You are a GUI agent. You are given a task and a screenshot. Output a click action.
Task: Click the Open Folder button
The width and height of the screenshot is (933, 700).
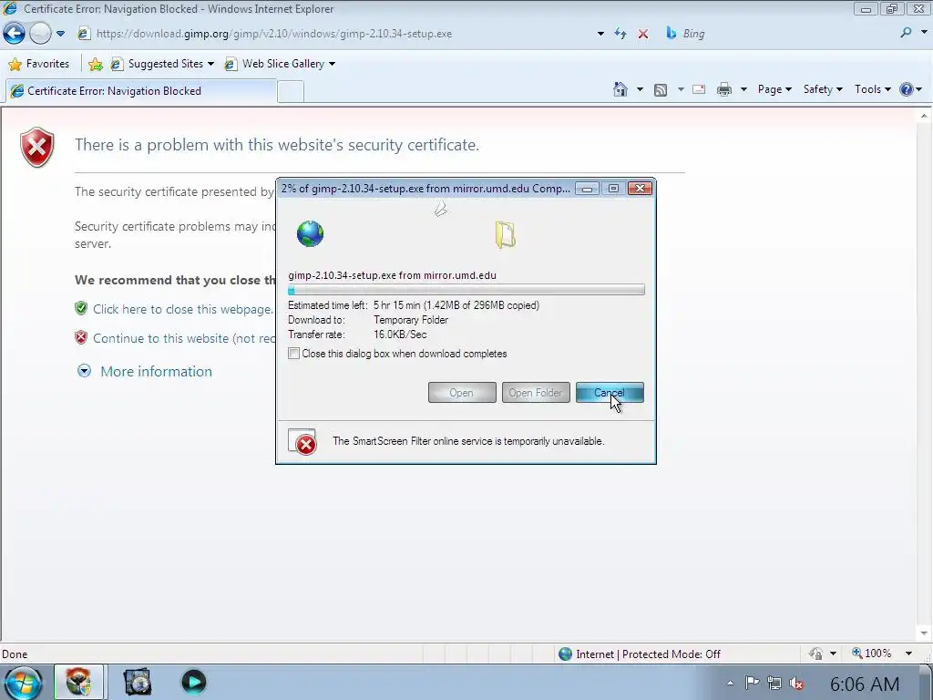pyautogui.click(x=536, y=393)
